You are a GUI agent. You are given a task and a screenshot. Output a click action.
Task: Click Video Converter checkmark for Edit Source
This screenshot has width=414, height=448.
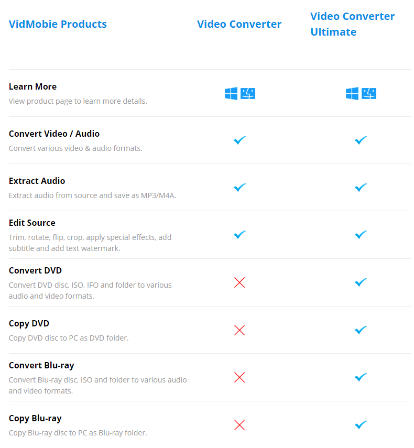pyautogui.click(x=239, y=235)
